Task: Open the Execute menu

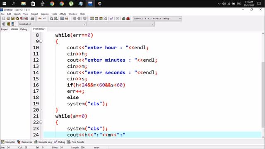Action: pos(45,14)
